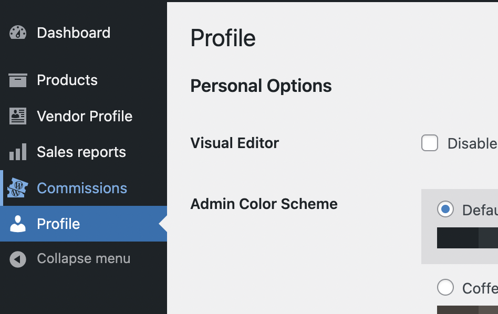
Task: Click the Commissions ticket icon
Action: point(18,188)
